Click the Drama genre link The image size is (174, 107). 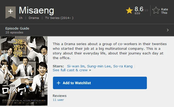[x=34, y=18]
